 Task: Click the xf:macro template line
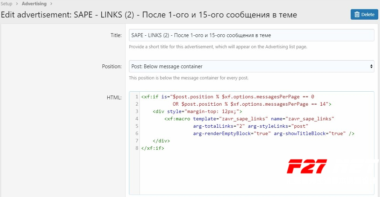pos(249,119)
